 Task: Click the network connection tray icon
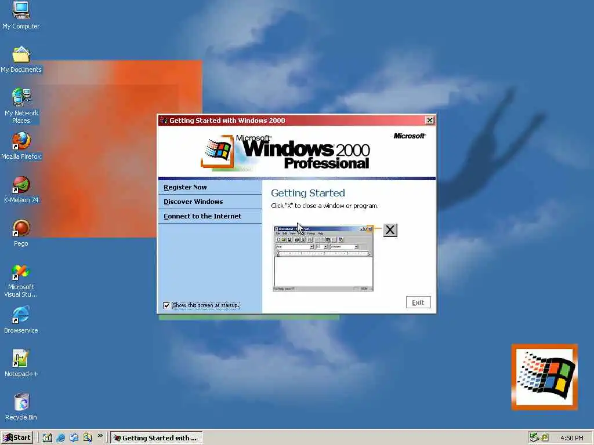pyautogui.click(x=534, y=437)
